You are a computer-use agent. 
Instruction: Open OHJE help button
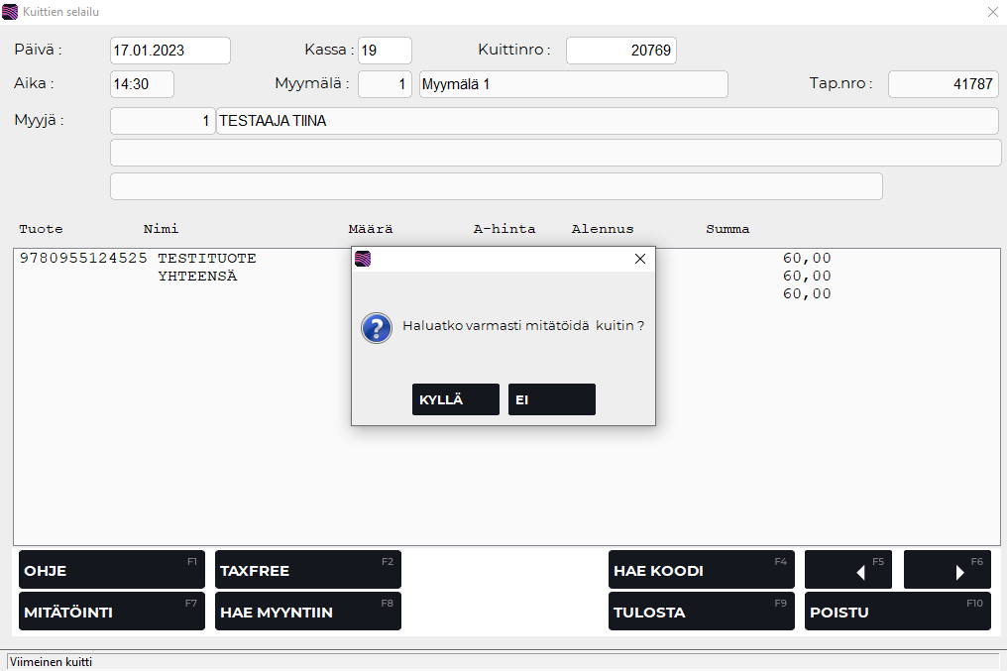tap(111, 570)
